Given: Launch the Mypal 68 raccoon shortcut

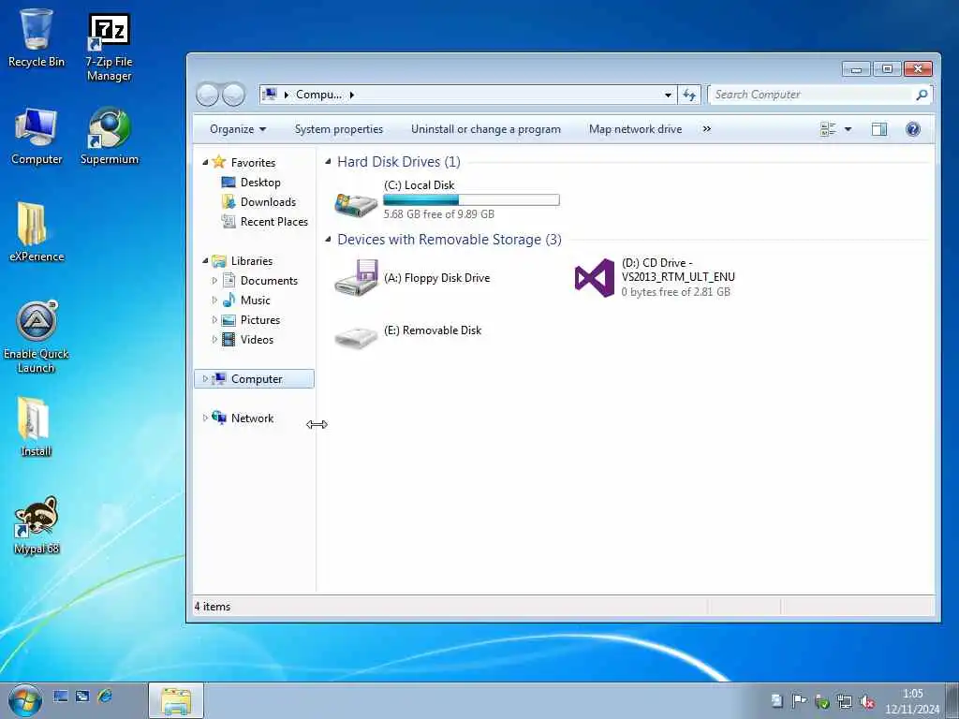Looking at the screenshot, I should (x=37, y=524).
